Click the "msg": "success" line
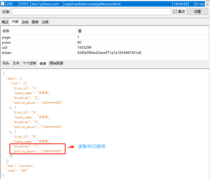The width and height of the screenshot is (210, 179). (20, 166)
